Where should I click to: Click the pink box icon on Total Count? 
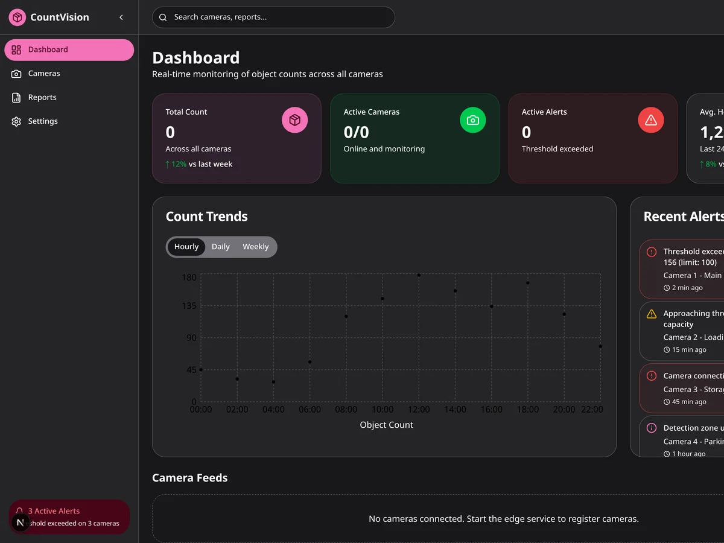click(295, 120)
